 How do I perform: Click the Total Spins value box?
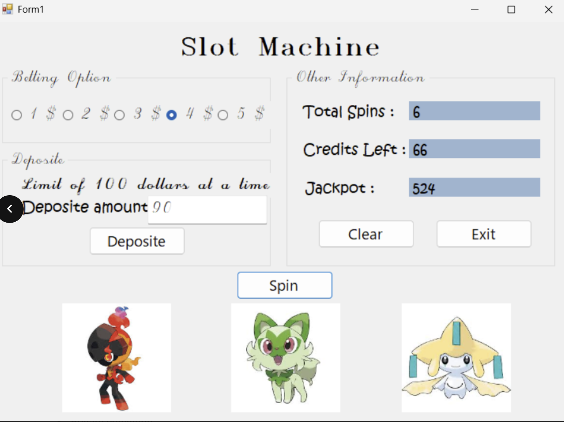coord(474,111)
